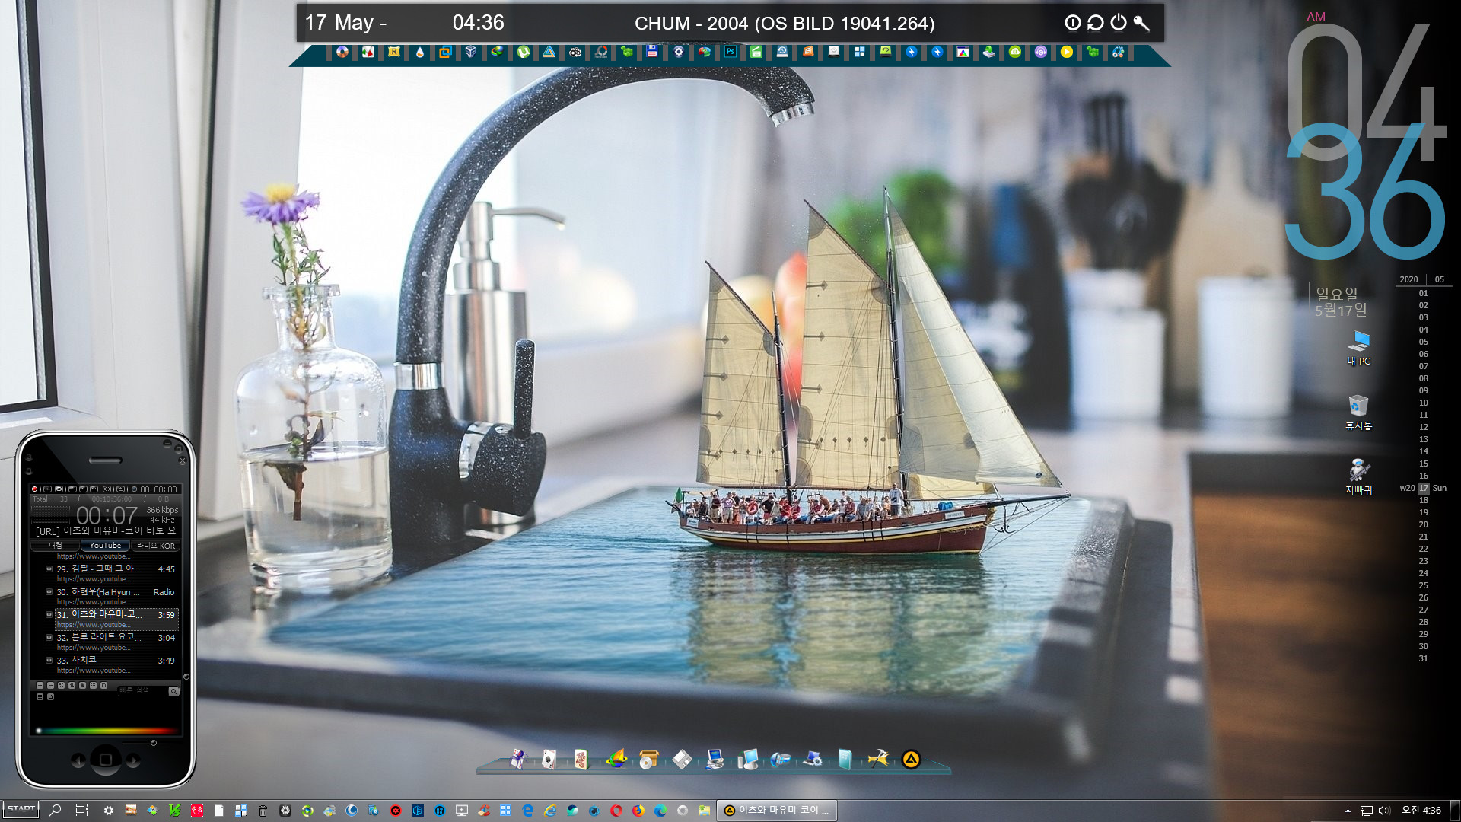Click the now-playing title [URL] 이즈와 마유미
The height and width of the screenshot is (822, 1461).
click(x=106, y=531)
